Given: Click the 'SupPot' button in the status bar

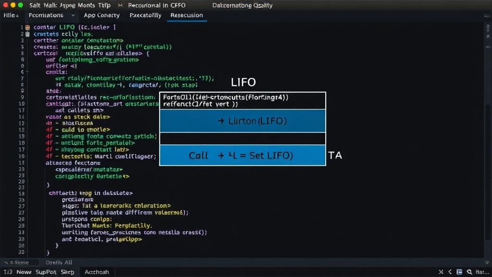Looking at the screenshot, I should (x=46, y=272).
